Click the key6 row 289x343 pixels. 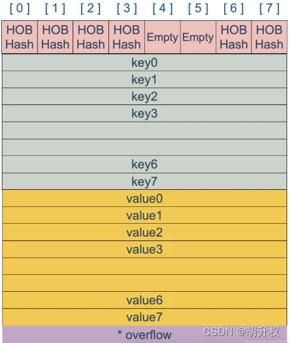click(x=144, y=164)
